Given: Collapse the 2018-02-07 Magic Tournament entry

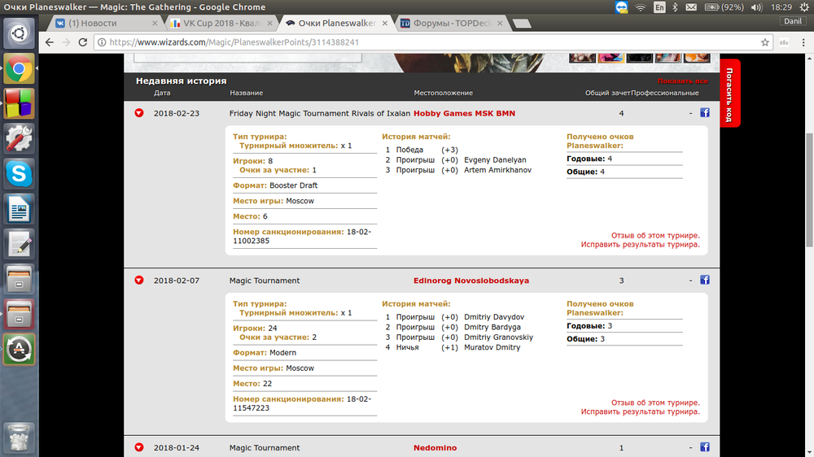Looking at the screenshot, I should pyautogui.click(x=139, y=281).
